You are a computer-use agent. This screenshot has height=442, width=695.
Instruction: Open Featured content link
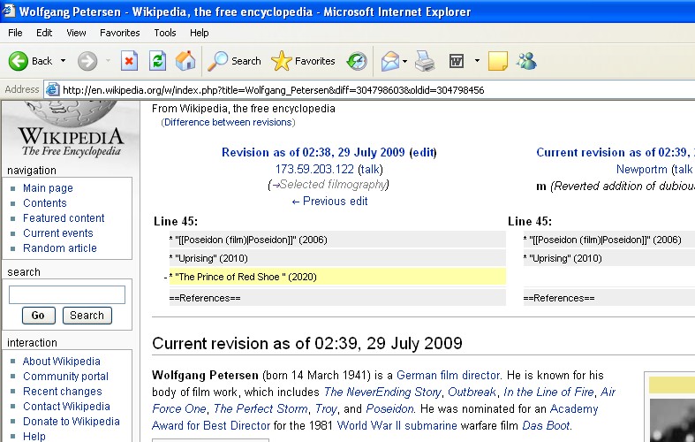pyautogui.click(x=64, y=218)
